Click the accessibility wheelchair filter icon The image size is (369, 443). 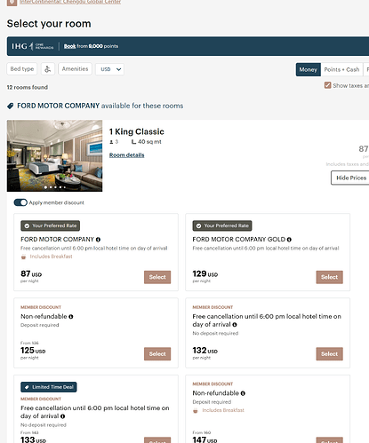coord(48,69)
